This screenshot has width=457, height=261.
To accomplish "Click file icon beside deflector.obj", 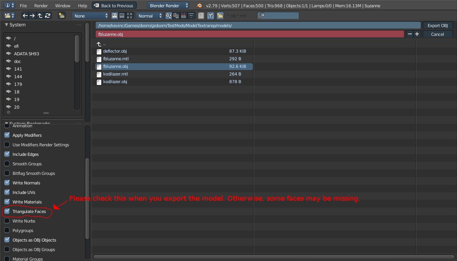I will coord(99,51).
